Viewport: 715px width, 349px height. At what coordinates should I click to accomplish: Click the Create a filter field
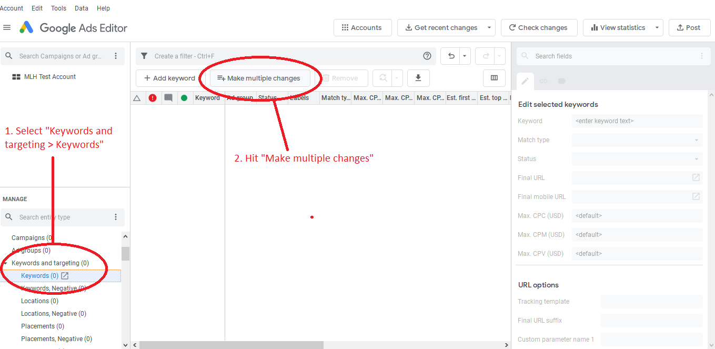coord(287,56)
